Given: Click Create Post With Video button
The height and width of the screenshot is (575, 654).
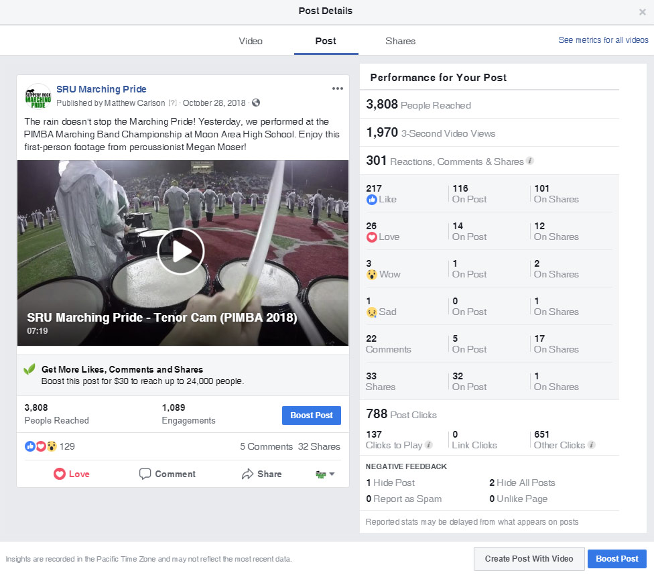Looking at the screenshot, I should pyautogui.click(x=529, y=559).
